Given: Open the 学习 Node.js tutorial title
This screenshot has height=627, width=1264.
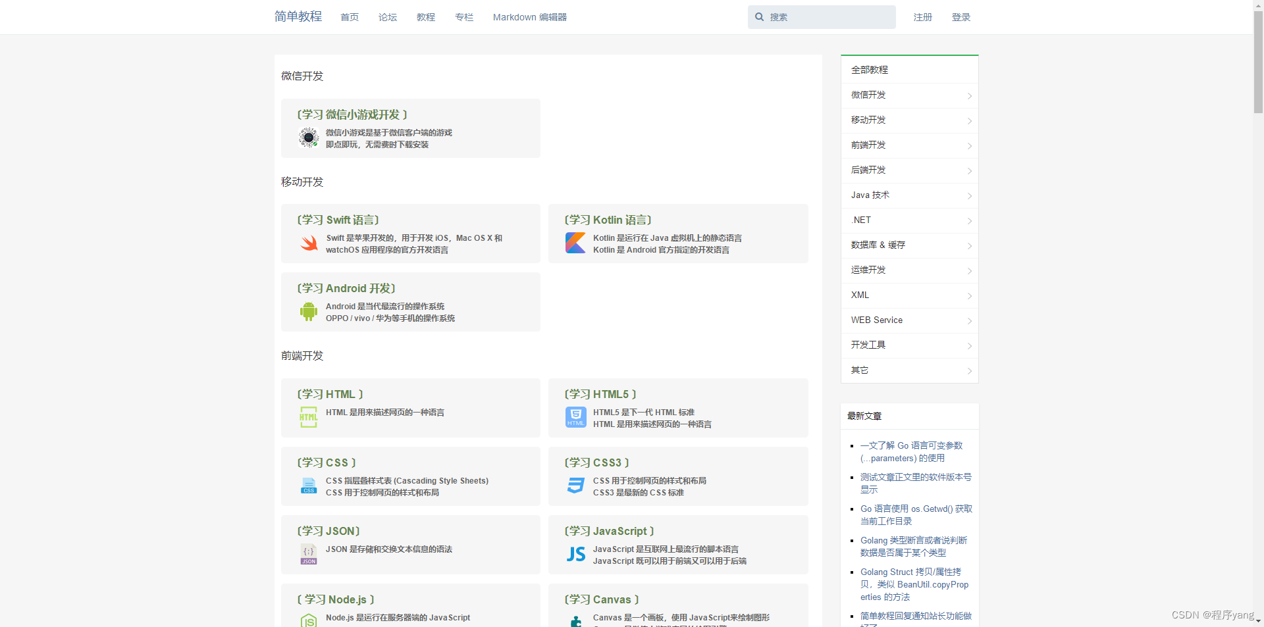Looking at the screenshot, I should (x=336, y=599).
